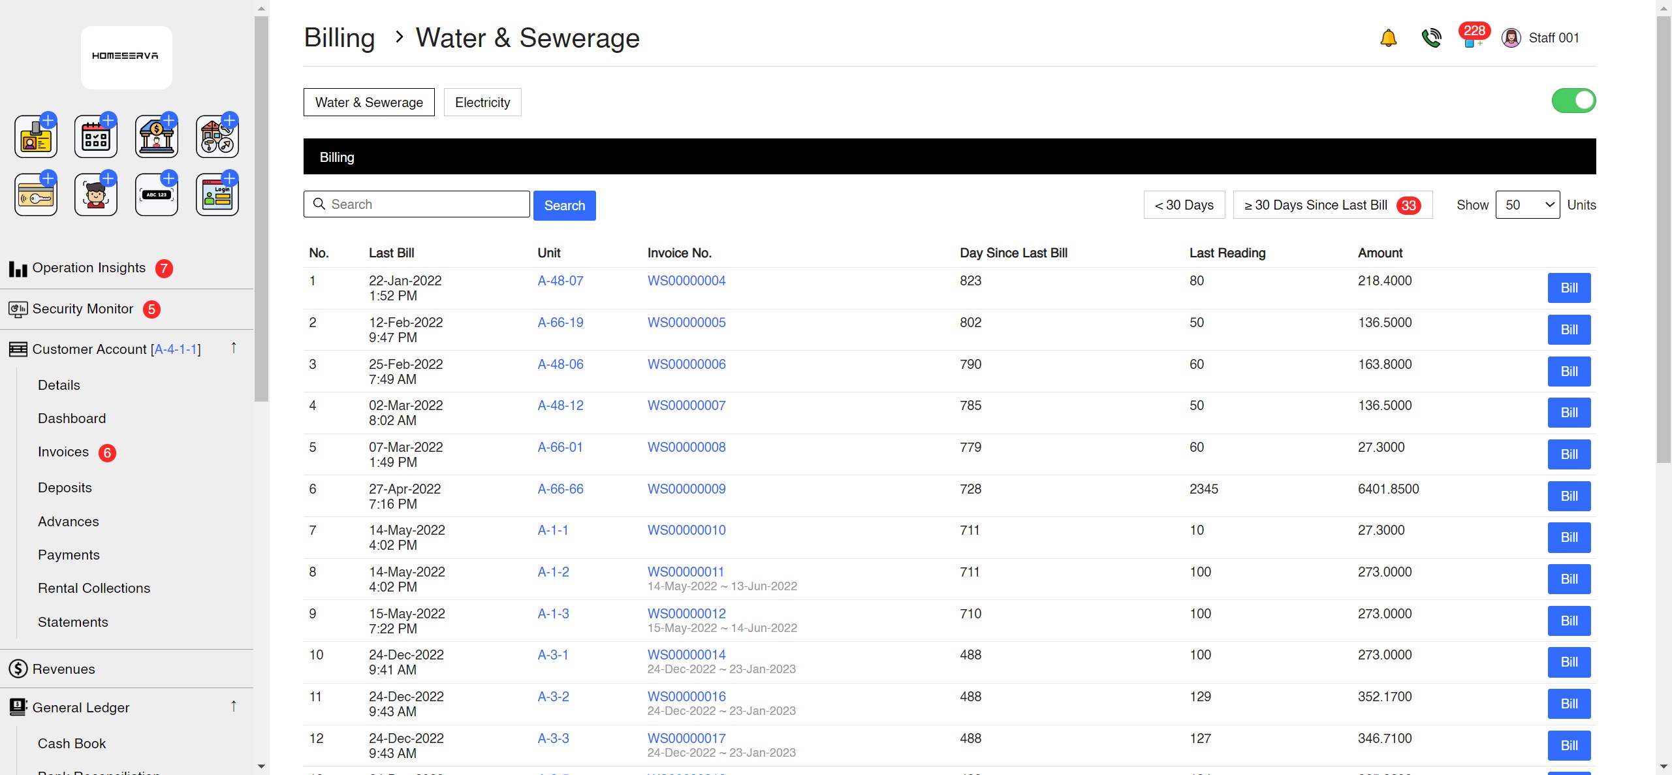Image resolution: width=1672 pixels, height=775 pixels.
Task: Open the Show units dropdown set to 50
Action: pos(1528,204)
